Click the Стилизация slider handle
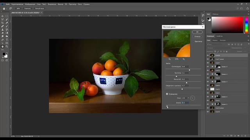 pyautogui.click(x=189, y=70)
